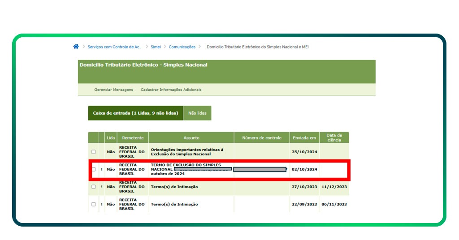This screenshot has height=240, width=459.
Task: Mark the checkbox for the message sent 22/09/2023
Action: tap(93, 204)
